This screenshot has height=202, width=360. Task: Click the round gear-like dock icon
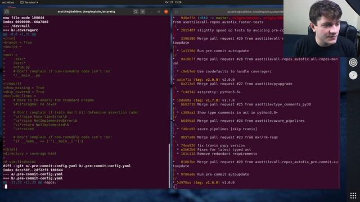coord(353,62)
